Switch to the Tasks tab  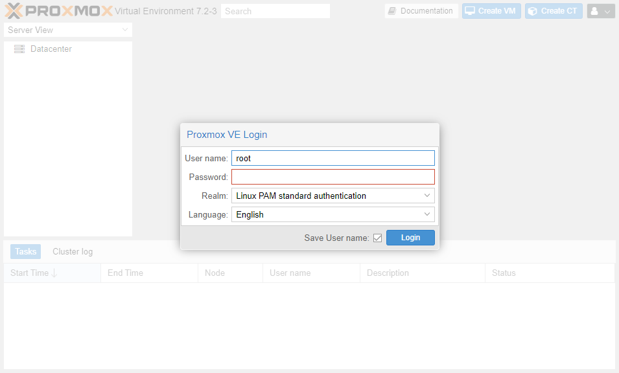[25, 251]
